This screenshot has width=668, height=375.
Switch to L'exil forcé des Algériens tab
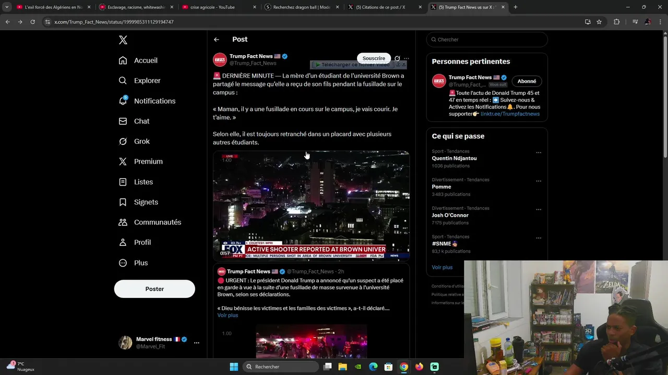pos(54,7)
